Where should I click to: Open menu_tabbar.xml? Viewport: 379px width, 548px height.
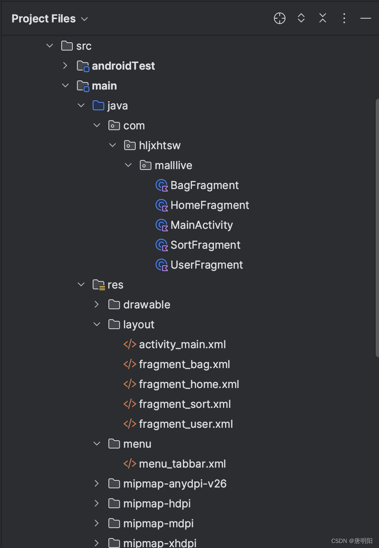(182, 463)
